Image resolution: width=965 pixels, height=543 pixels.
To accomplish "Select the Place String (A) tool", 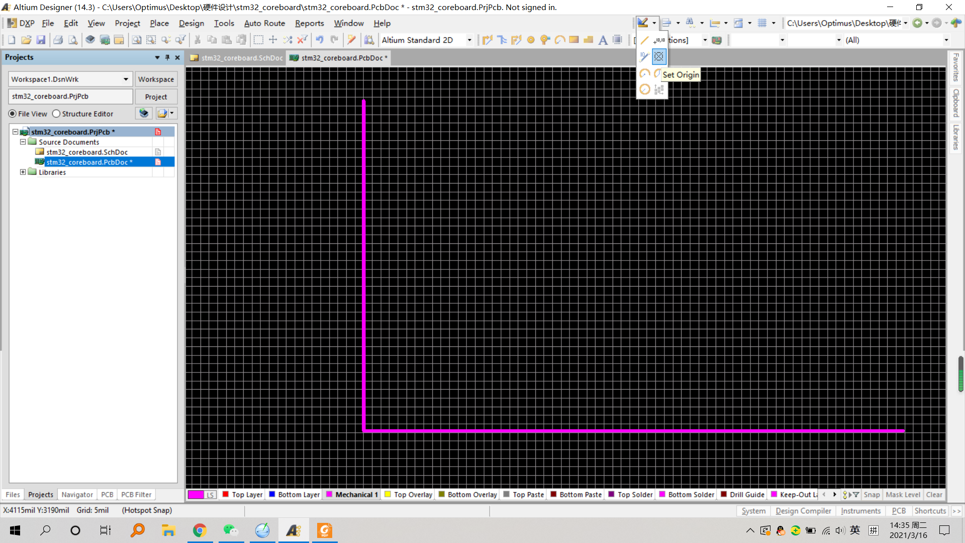I will [603, 40].
